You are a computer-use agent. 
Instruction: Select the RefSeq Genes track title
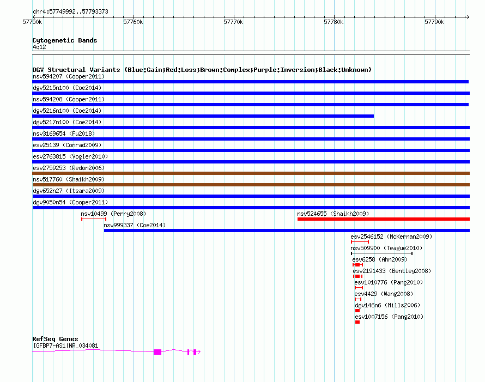[55, 339]
